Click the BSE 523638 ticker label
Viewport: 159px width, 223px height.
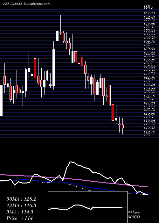coord(12,4)
